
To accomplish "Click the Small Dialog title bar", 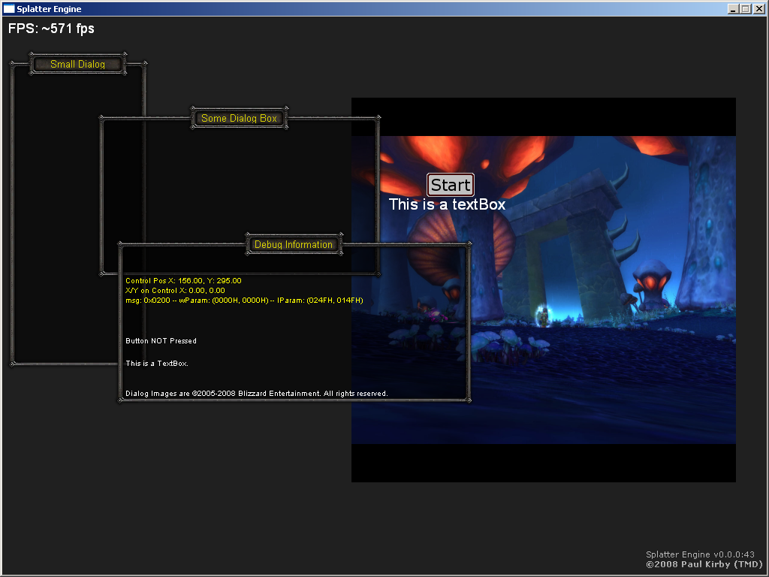I will pyautogui.click(x=77, y=64).
